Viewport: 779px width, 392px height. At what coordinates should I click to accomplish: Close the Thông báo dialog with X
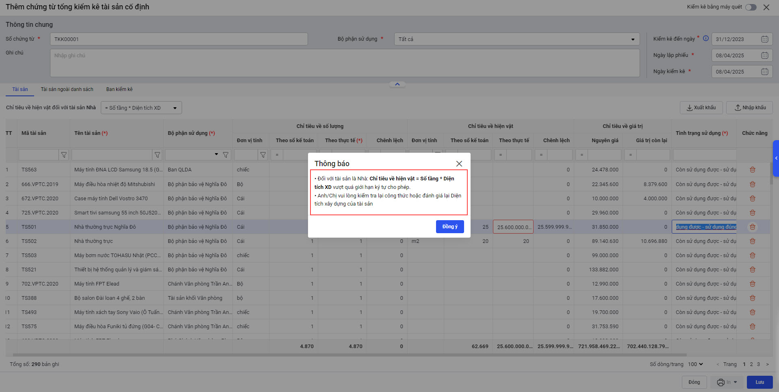click(x=459, y=164)
